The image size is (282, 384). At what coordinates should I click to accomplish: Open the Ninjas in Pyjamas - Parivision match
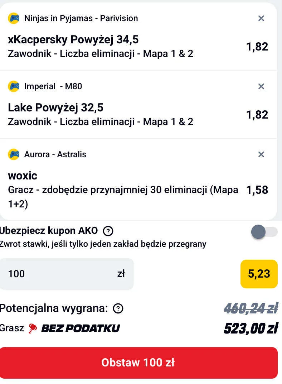pos(81,18)
